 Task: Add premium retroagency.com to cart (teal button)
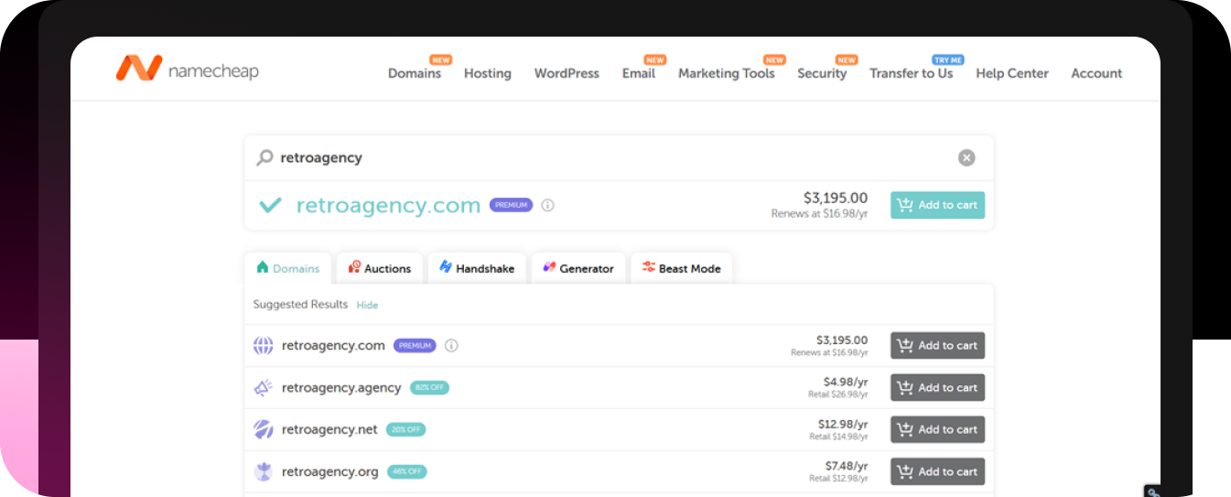(937, 205)
